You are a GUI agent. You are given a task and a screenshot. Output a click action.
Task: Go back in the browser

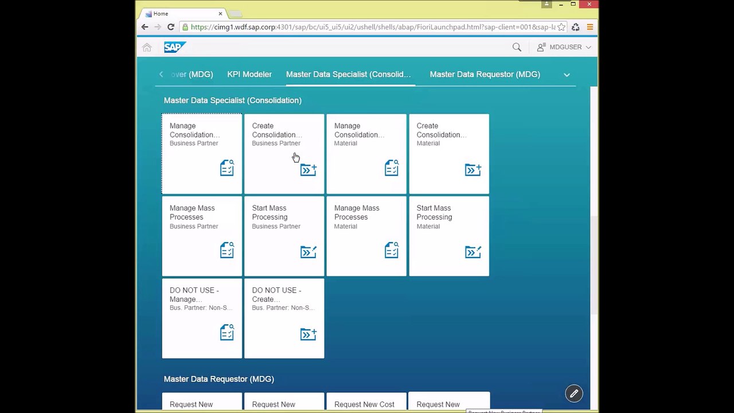click(145, 27)
